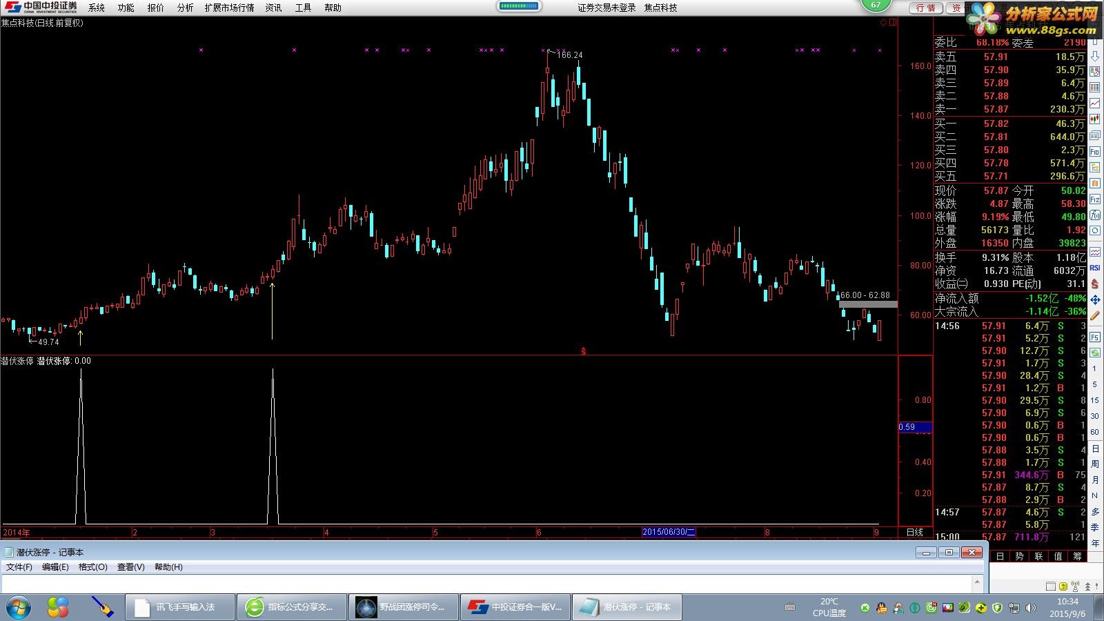The height and width of the screenshot is (621, 1104).
Task: Click into Notepad text area
Action: coord(486,583)
